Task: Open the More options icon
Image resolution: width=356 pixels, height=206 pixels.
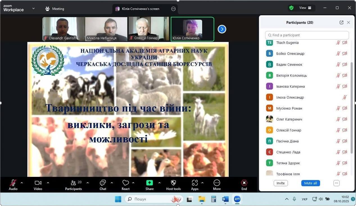Action: 217,183
